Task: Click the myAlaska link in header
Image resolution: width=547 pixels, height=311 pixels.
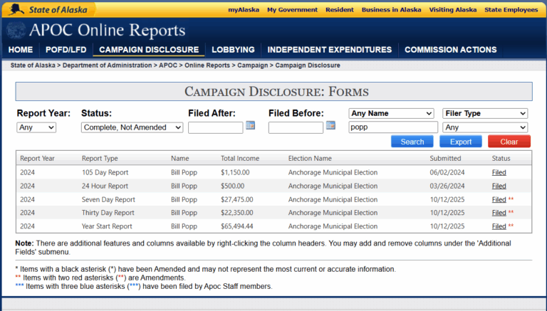Action: coord(243,10)
